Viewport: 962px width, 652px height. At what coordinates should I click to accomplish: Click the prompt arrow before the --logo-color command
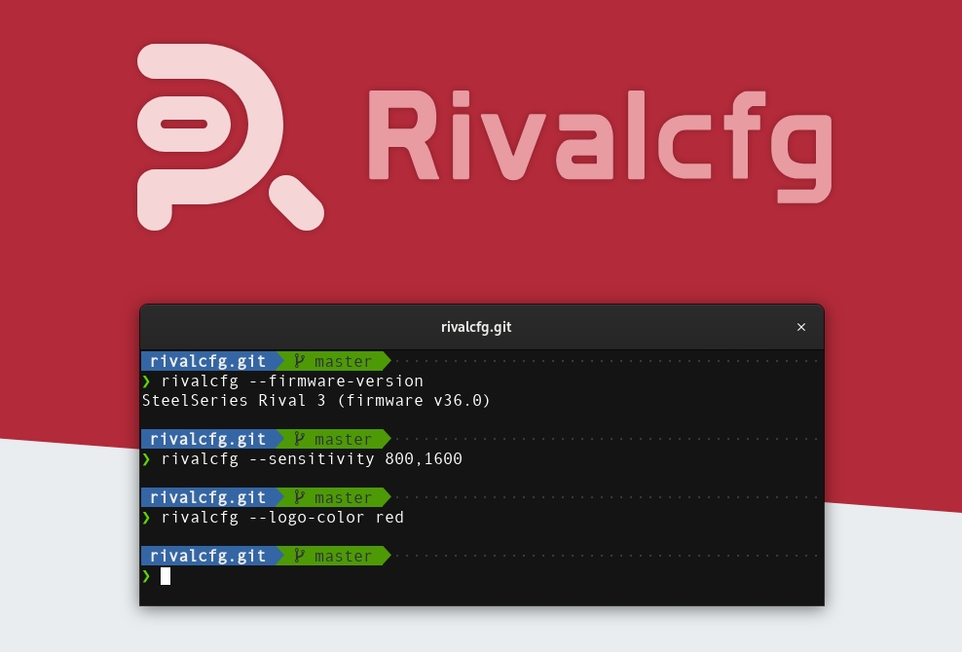pyautogui.click(x=147, y=518)
